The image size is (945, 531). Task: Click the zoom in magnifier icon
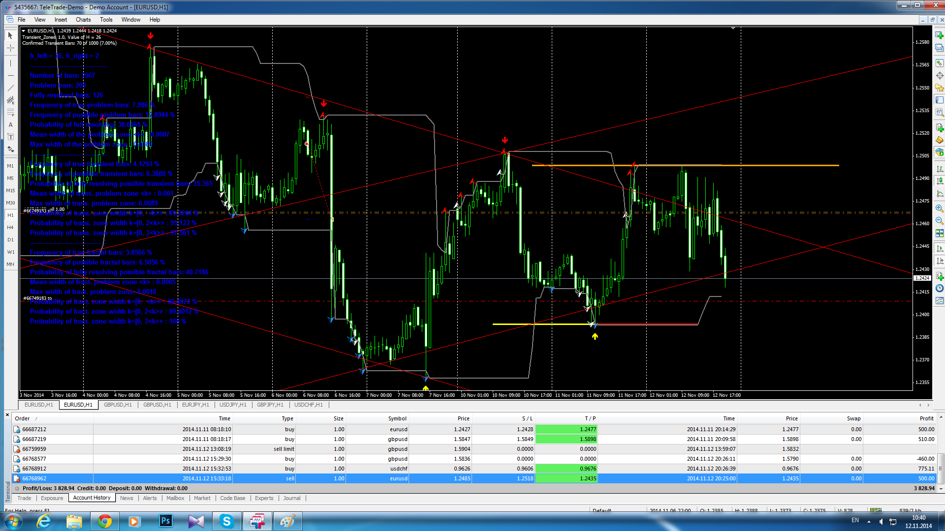pyautogui.click(x=939, y=208)
